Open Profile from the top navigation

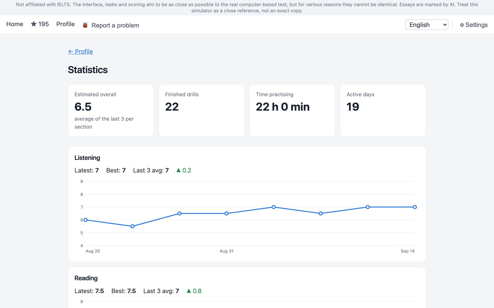pos(65,24)
